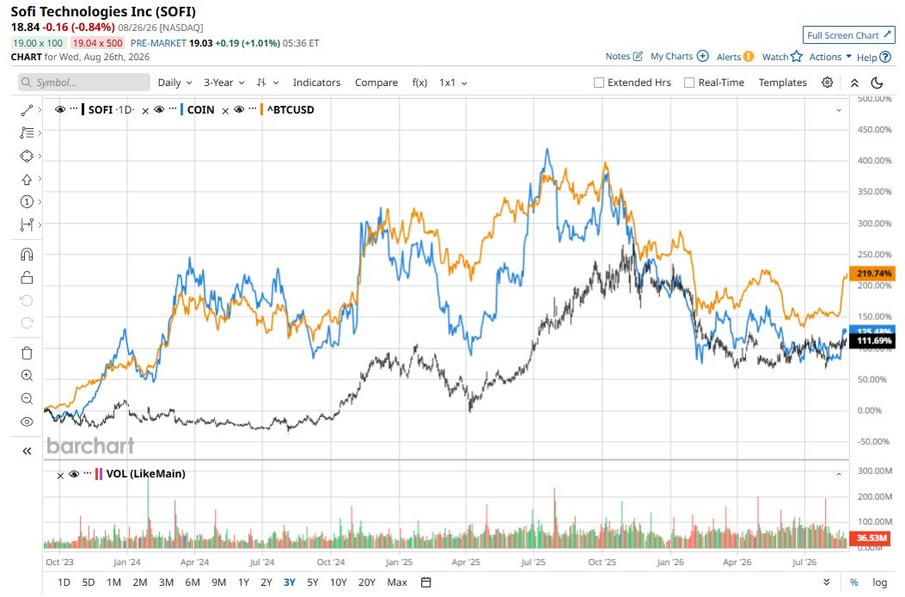
Task: Open the Indicators menu
Action: click(316, 83)
